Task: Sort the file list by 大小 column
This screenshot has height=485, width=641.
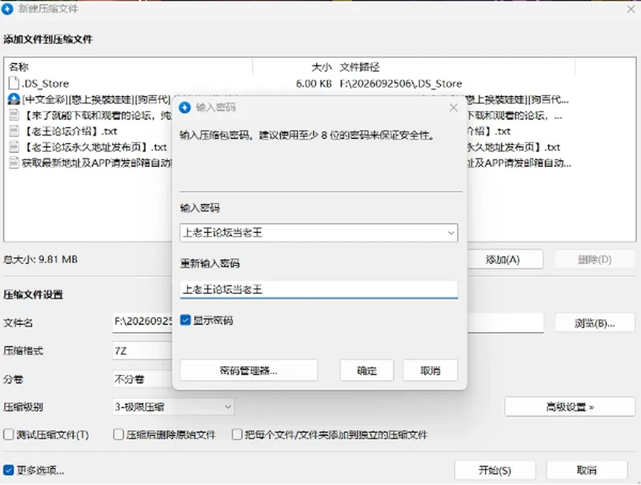Action: tap(294, 67)
